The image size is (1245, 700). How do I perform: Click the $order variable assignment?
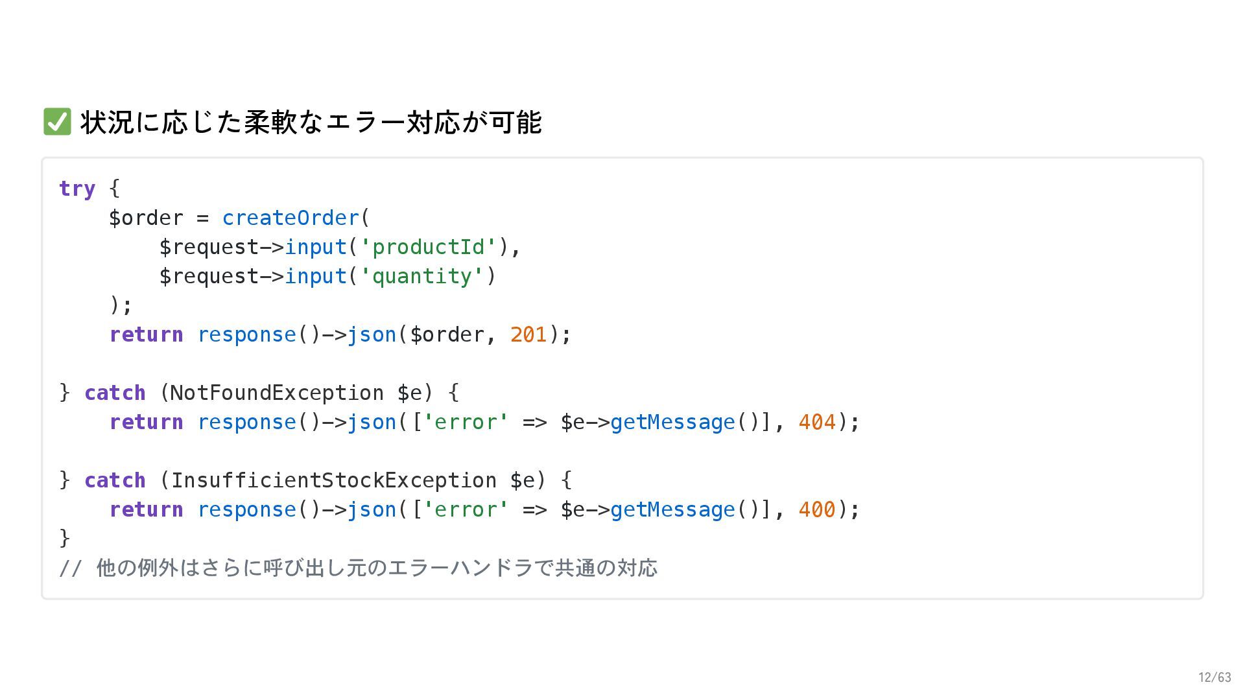coord(146,218)
